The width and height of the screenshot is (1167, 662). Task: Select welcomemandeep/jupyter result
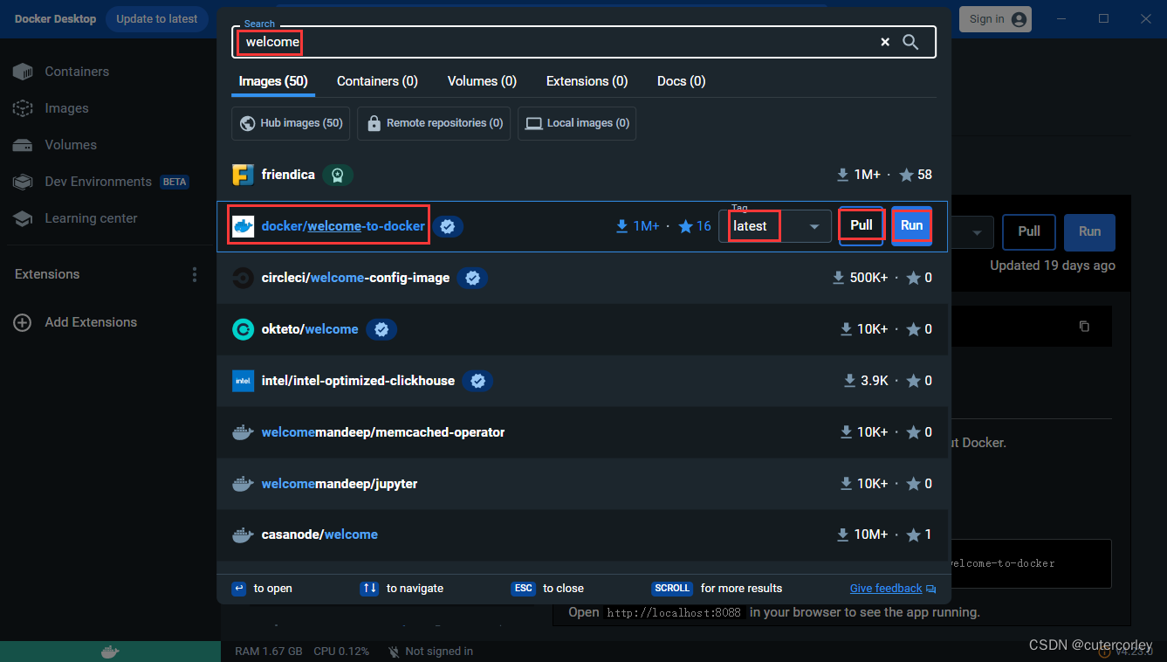pyautogui.click(x=582, y=484)
